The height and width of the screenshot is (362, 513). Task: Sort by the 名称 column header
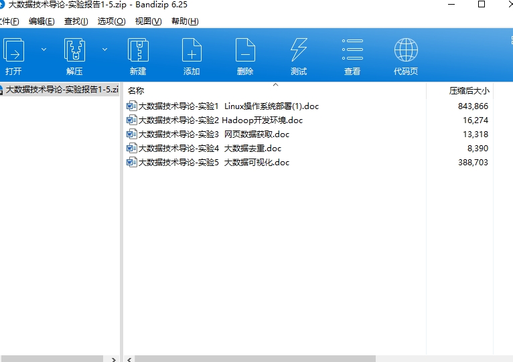pos(136,90)
